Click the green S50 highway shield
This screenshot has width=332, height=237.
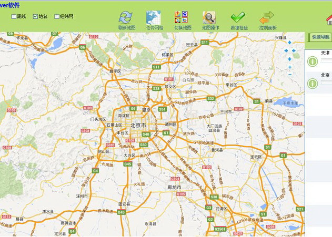pyautogui.click(x=143, y=145)
